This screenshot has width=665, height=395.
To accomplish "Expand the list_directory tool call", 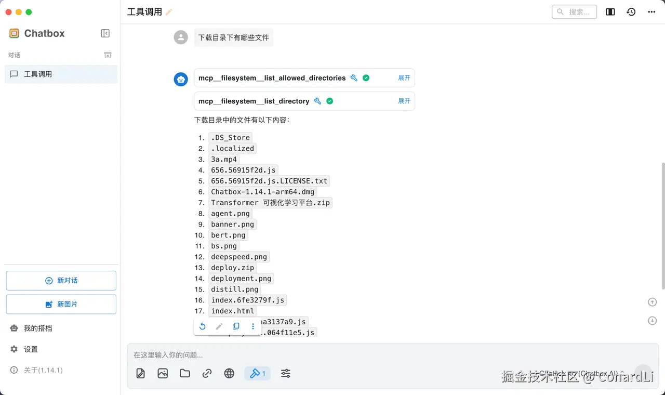I will (404, 101).
